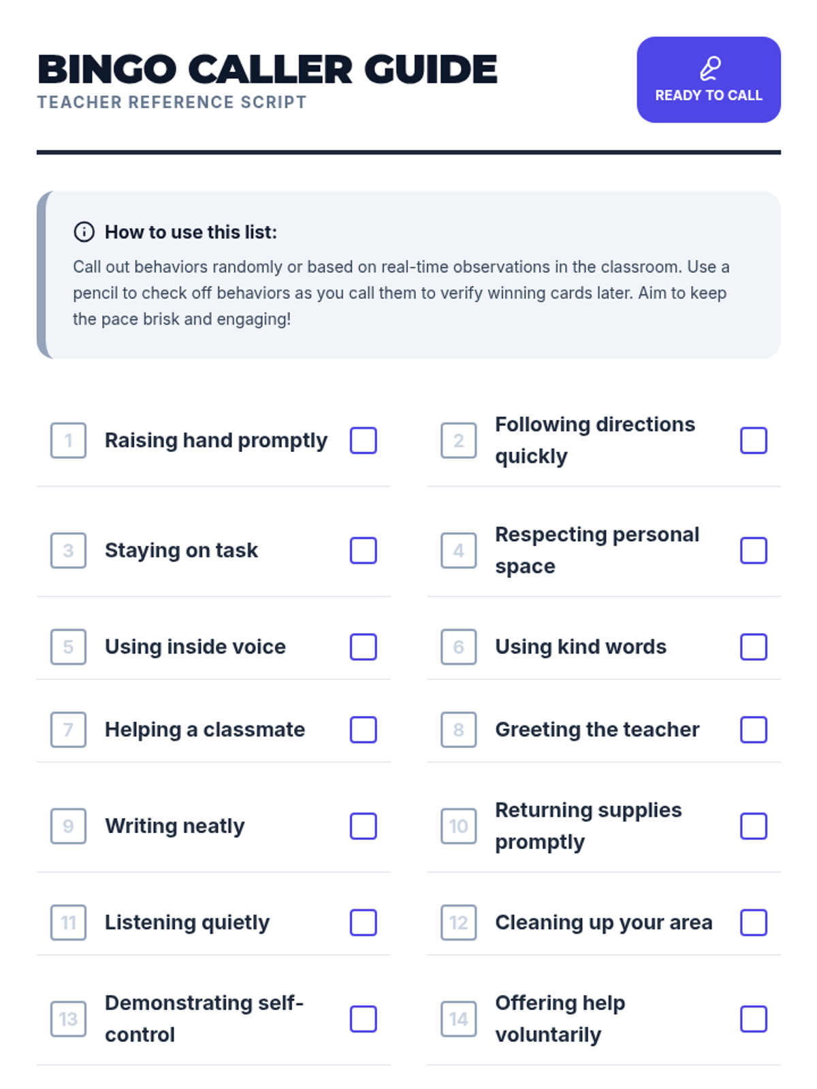Click the microphone icon in the header
The width and height of the screenshot is (817, 1089).
point(709,68)
